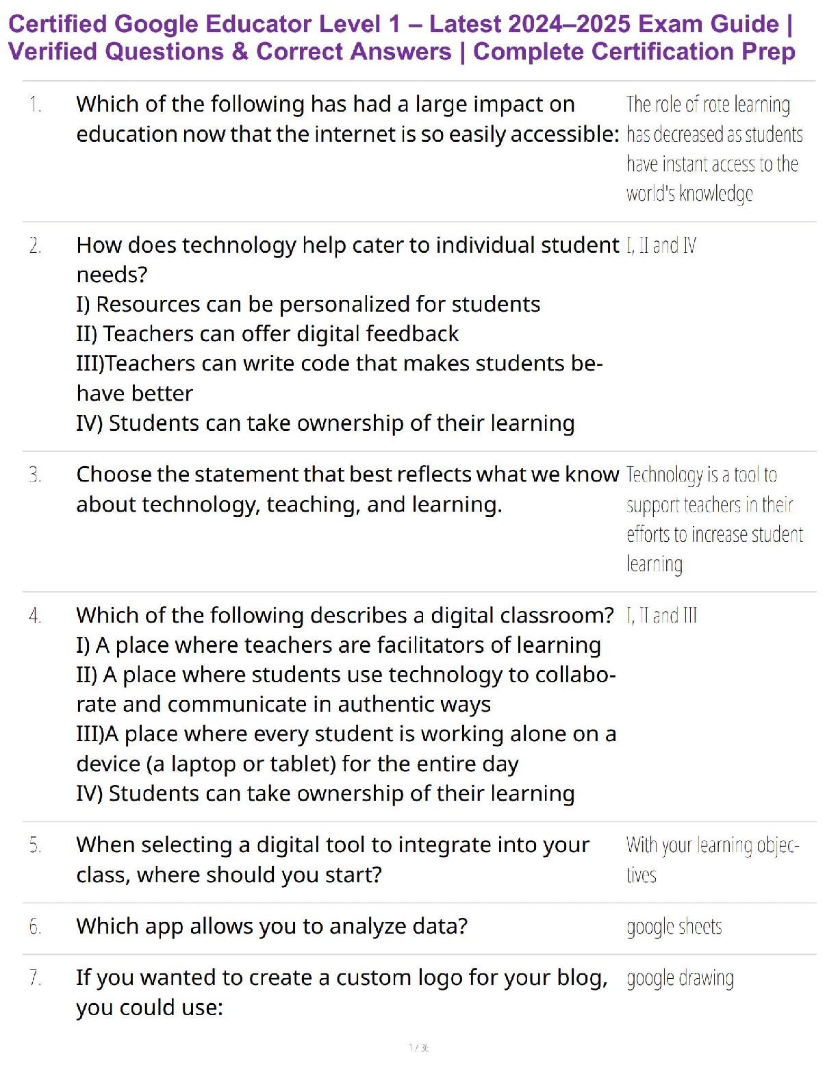
Task: Click the answer 'google sheets'
Action: point(674,927)
